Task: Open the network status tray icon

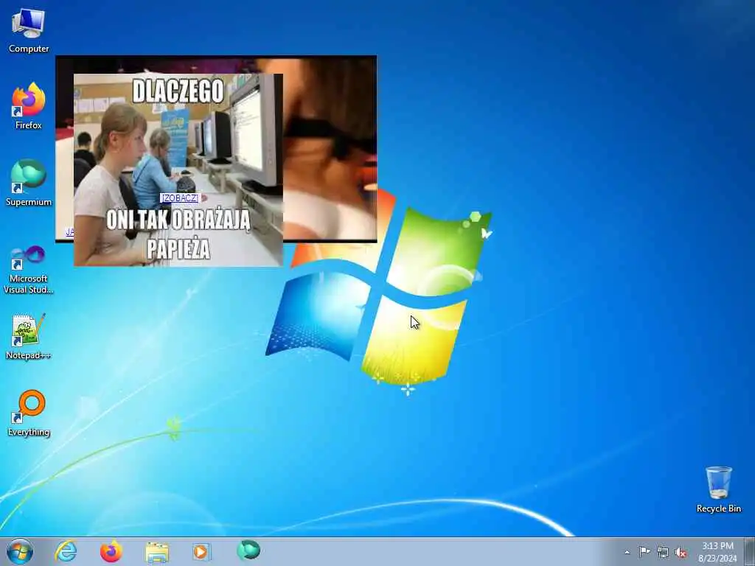Action: pyautogui.click(x=663, y=553)
